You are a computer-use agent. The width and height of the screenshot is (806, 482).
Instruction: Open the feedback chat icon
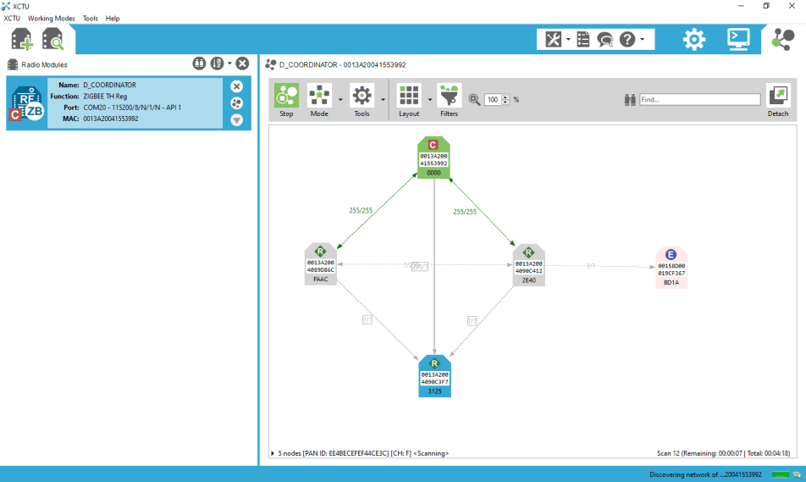pyautogui.click(x=604, y=39)
